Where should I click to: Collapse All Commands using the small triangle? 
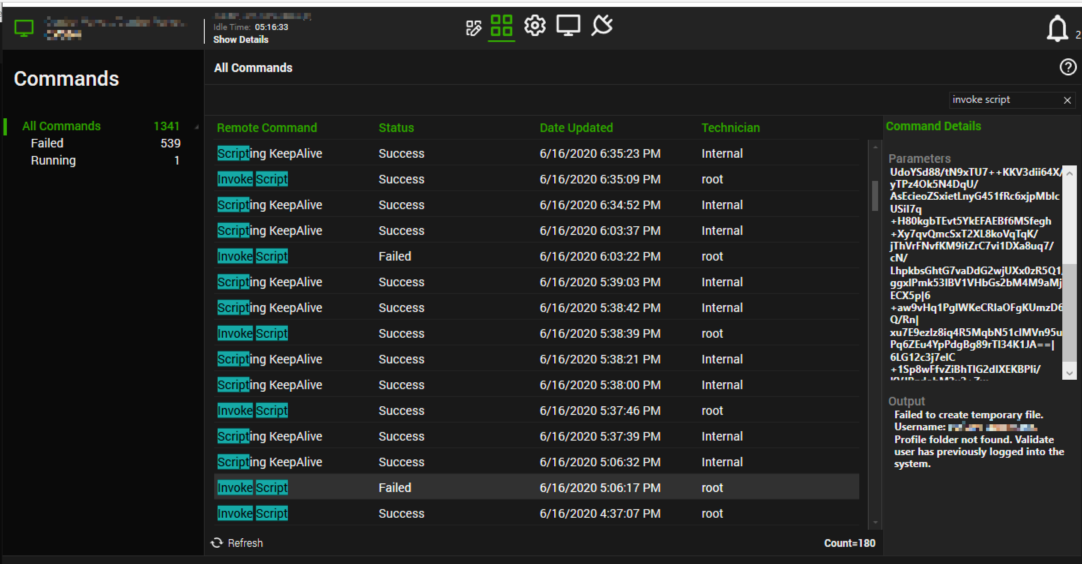[197, 127]
